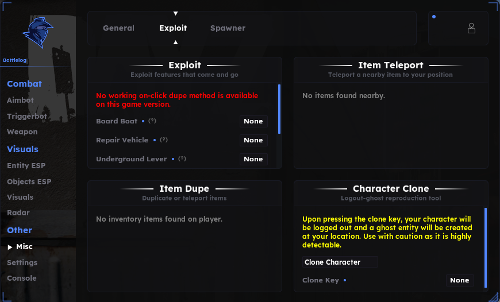Screen dimensions: 500x302
Task: Open the Clone Key None selector
Action: (x=460, y=280)
